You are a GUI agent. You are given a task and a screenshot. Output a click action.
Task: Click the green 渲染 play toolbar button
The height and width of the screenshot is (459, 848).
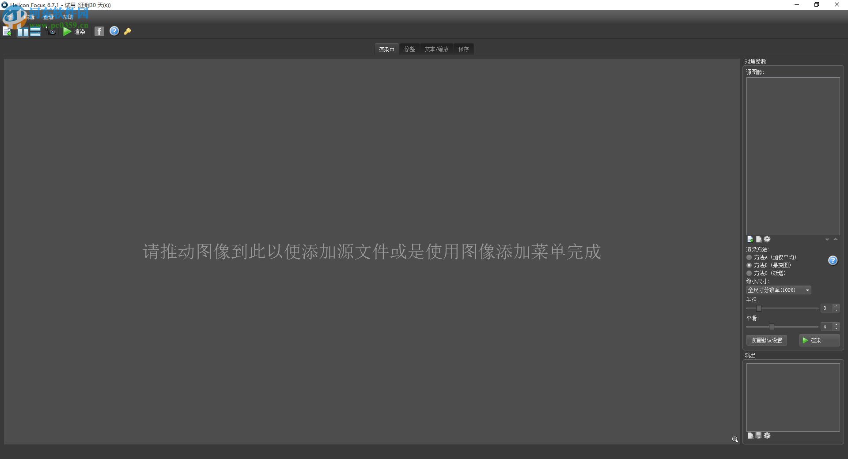(x=74, y=32)
